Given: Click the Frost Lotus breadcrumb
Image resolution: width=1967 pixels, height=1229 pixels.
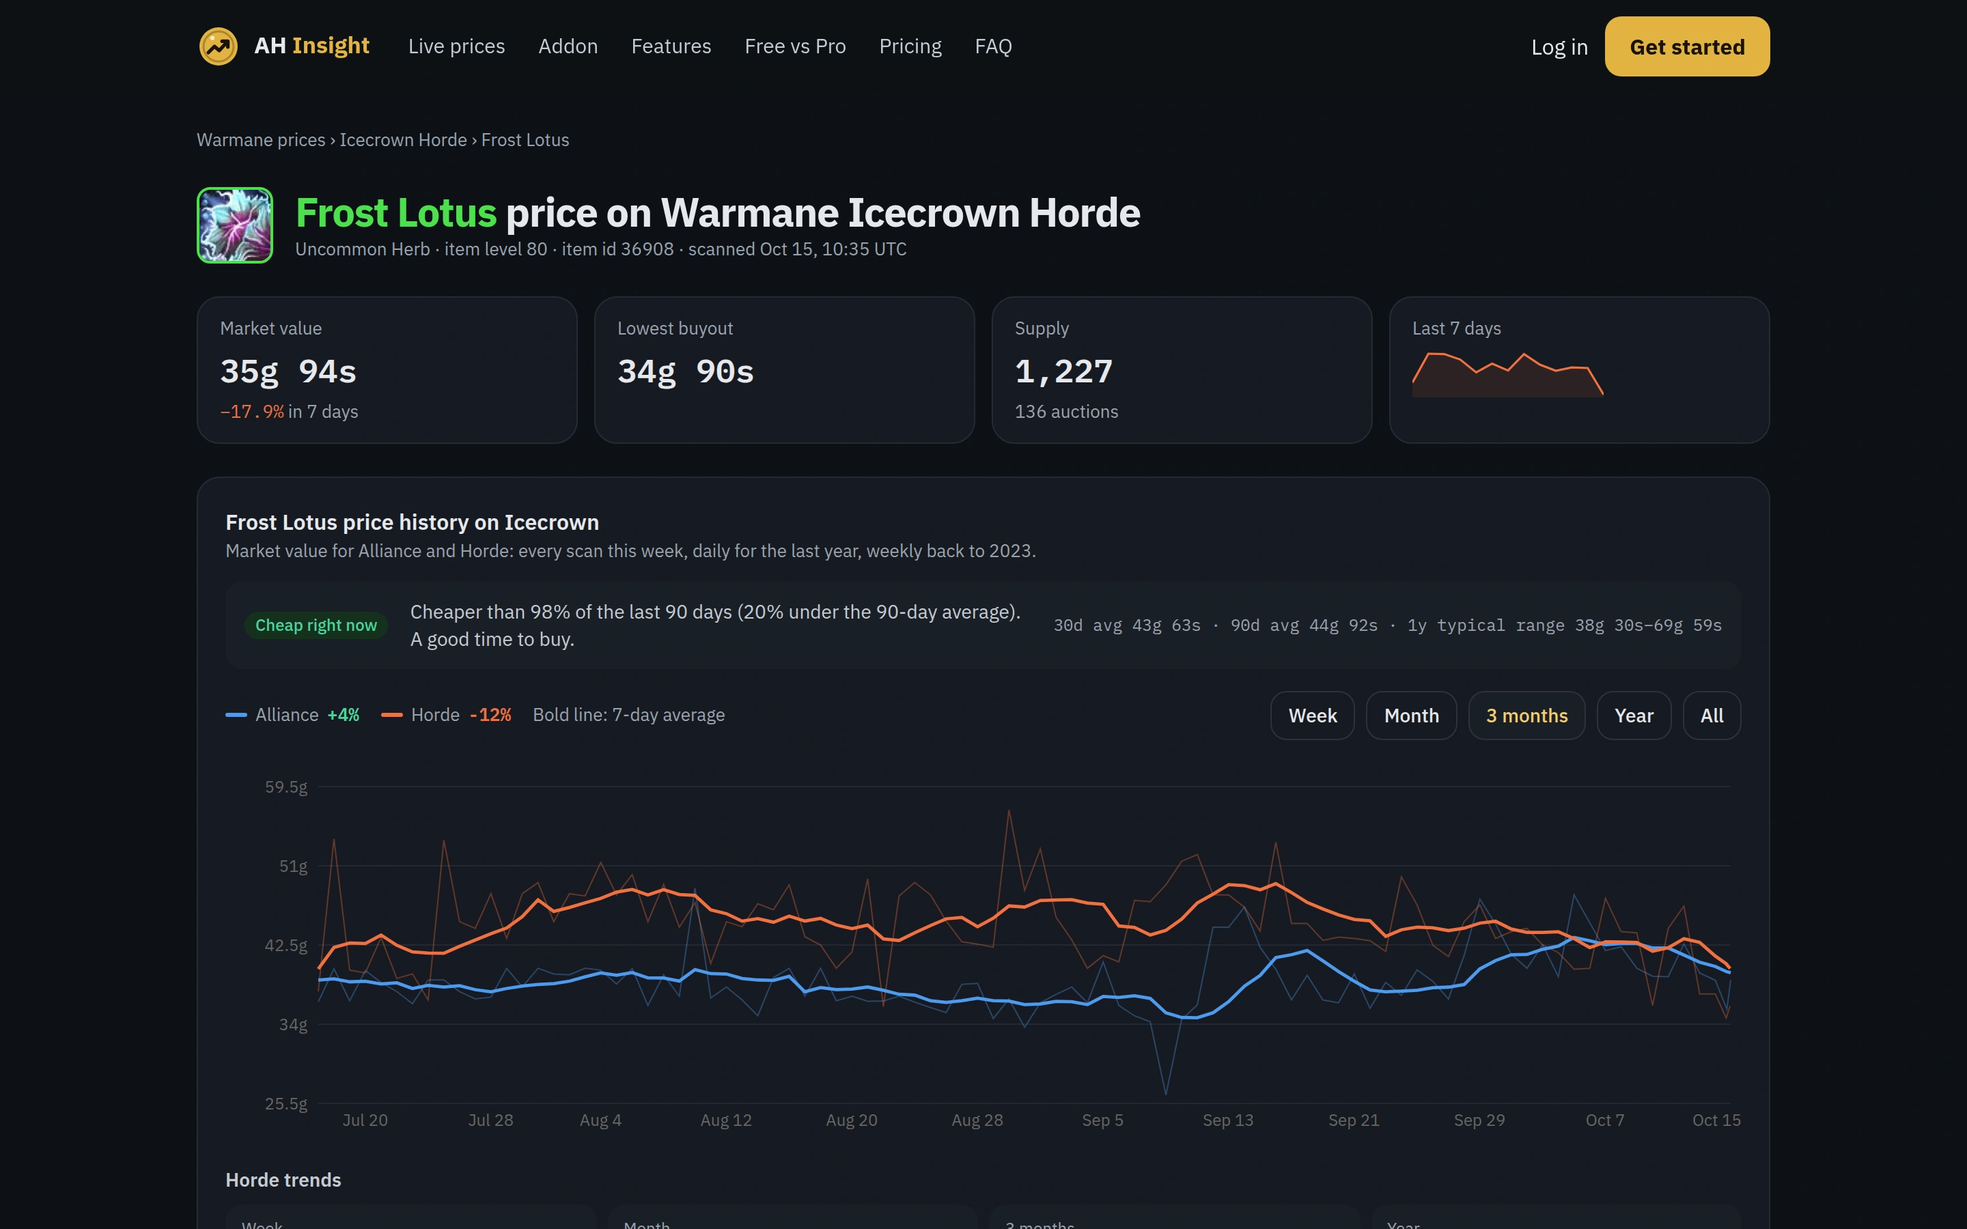Looking at the screenshot, I should tap(525, 140).
